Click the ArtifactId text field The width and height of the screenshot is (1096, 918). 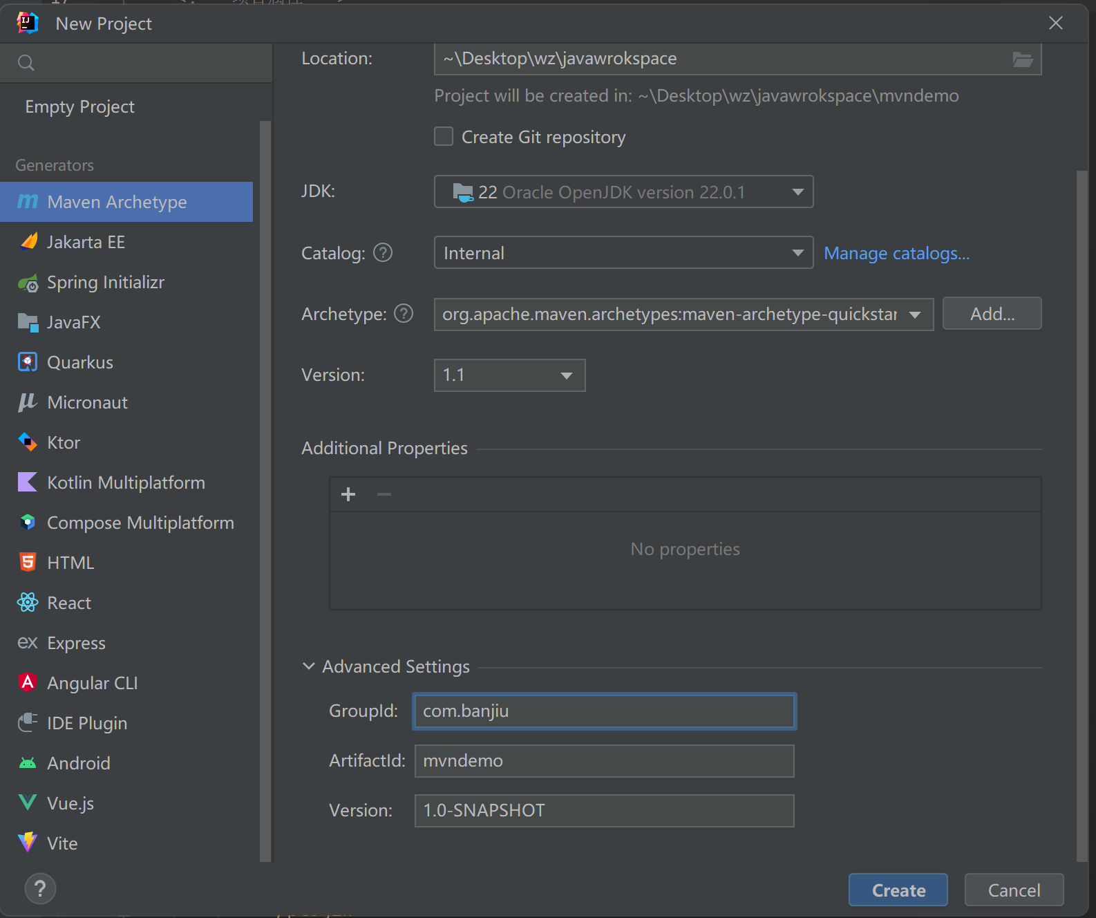605,761
